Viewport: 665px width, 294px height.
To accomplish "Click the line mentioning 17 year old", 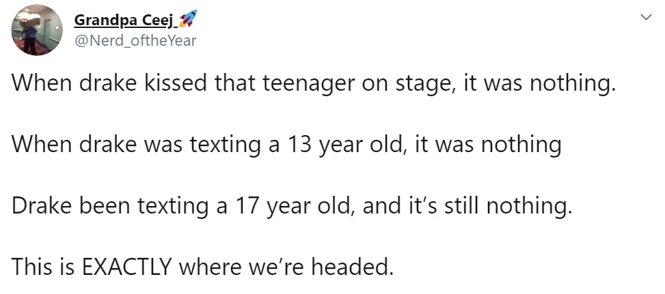I will 292,205.
